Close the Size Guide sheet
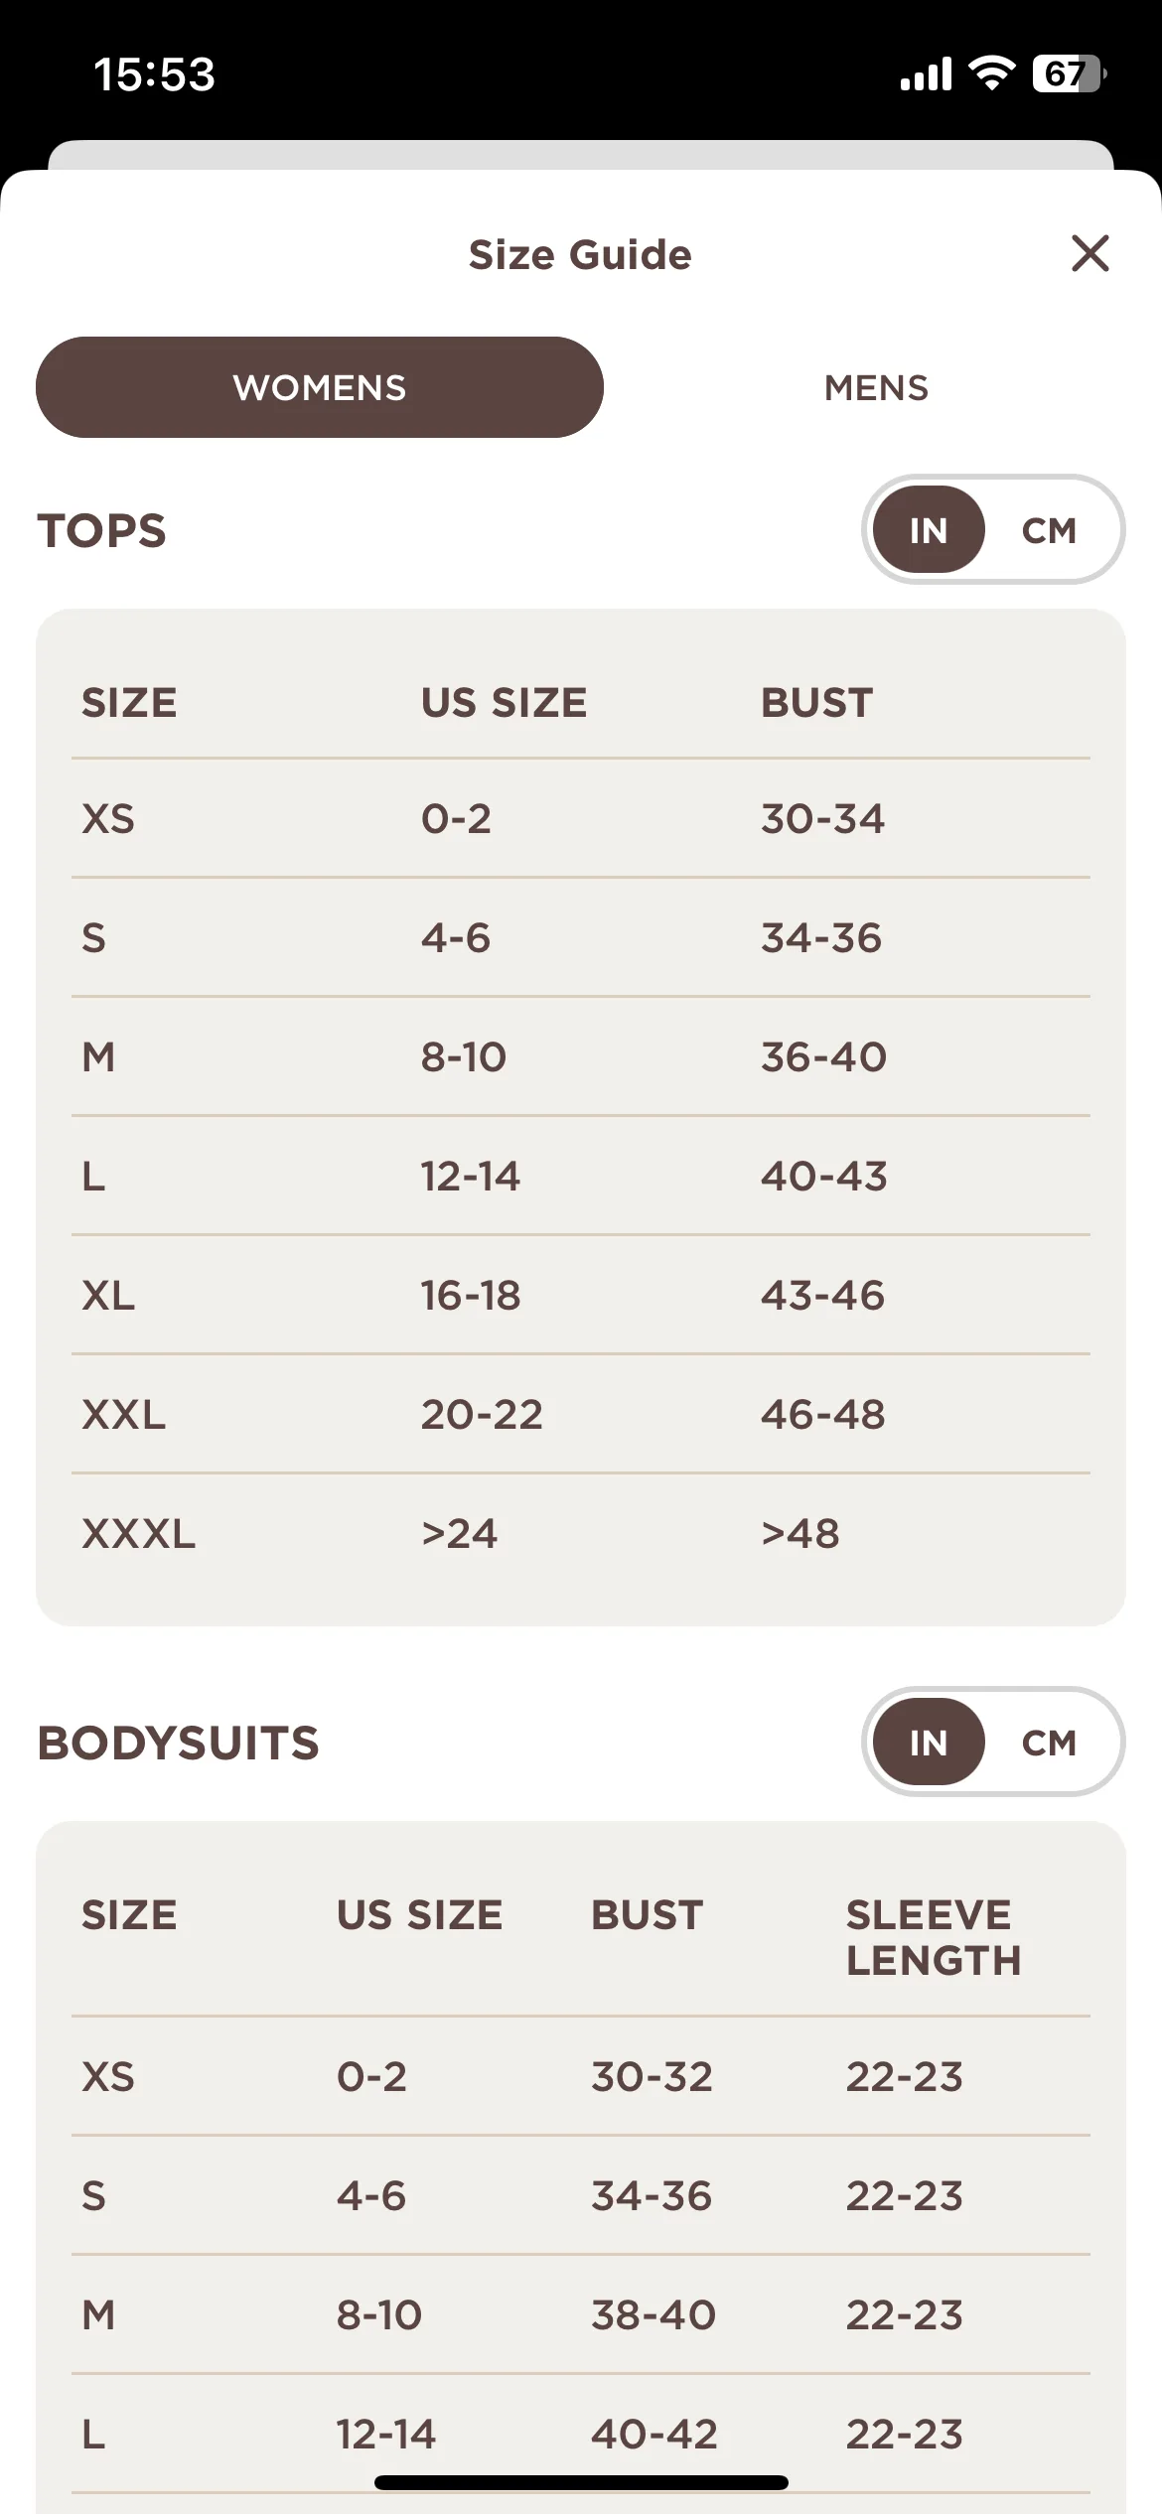Screen dimensions: 1162x2514 1089,253
